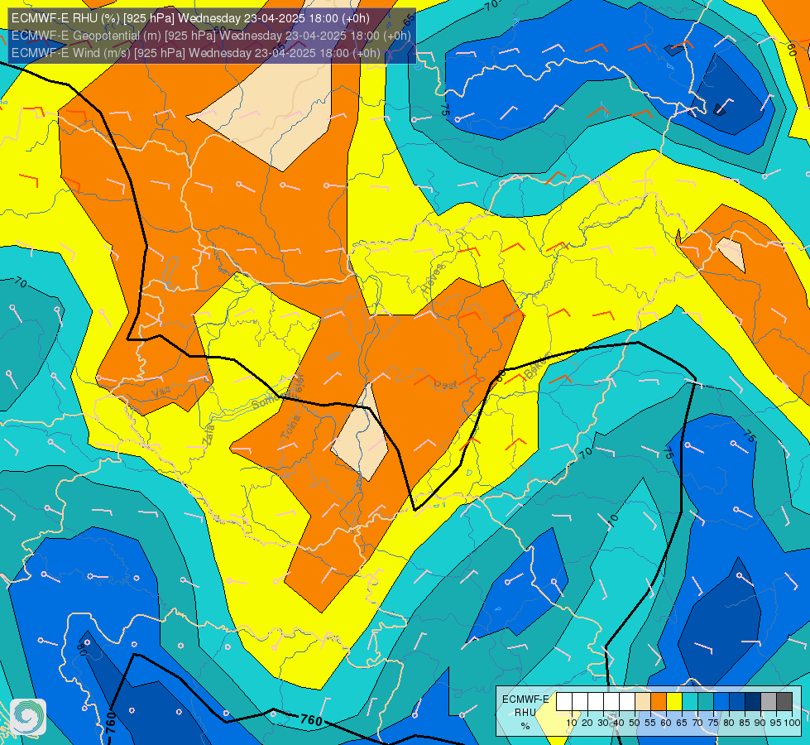Click the swirl logo icon
Viewport: 810px width, 745px height.
click(28, 717)
